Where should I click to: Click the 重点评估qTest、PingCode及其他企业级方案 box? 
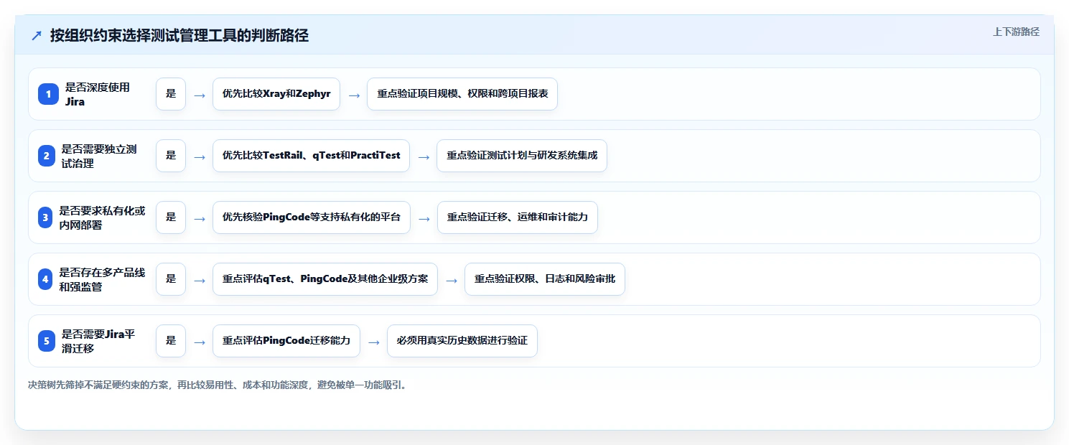325,279
